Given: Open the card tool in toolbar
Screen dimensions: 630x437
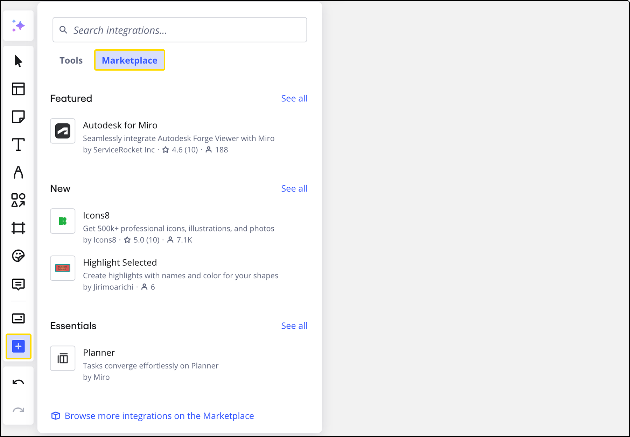Looking at the screenshot, I should point(18,318).
